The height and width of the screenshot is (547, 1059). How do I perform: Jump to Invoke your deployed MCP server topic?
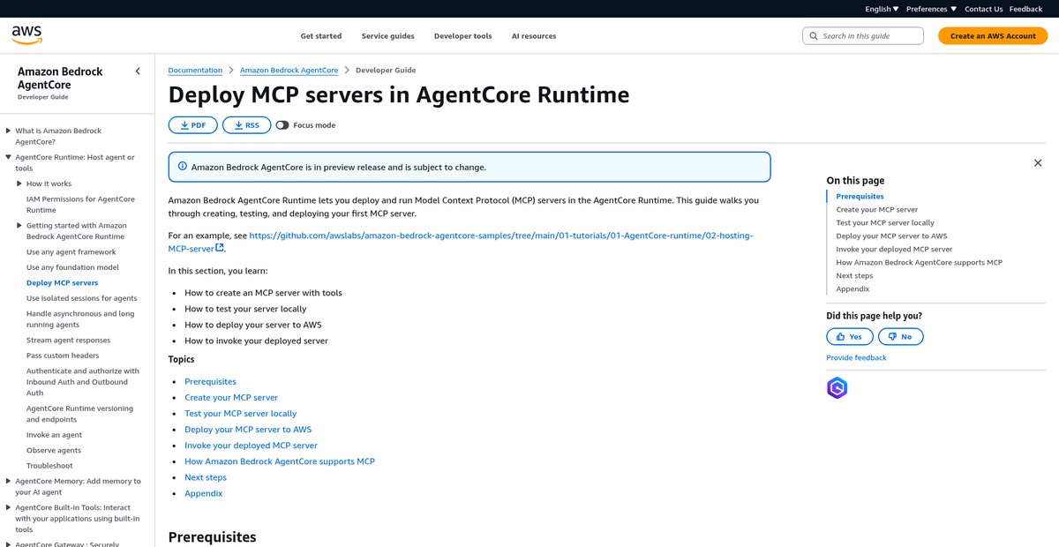click(x=251, y=446)
